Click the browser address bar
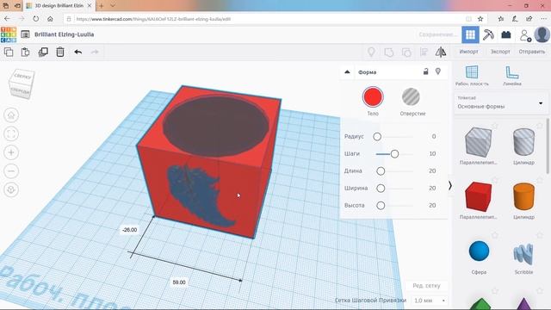This screenshot has height=310, width=551. click(270, 19)
